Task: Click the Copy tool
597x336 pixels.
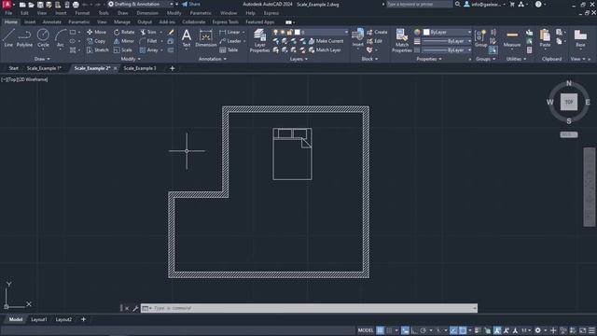Action: (96, 41)
